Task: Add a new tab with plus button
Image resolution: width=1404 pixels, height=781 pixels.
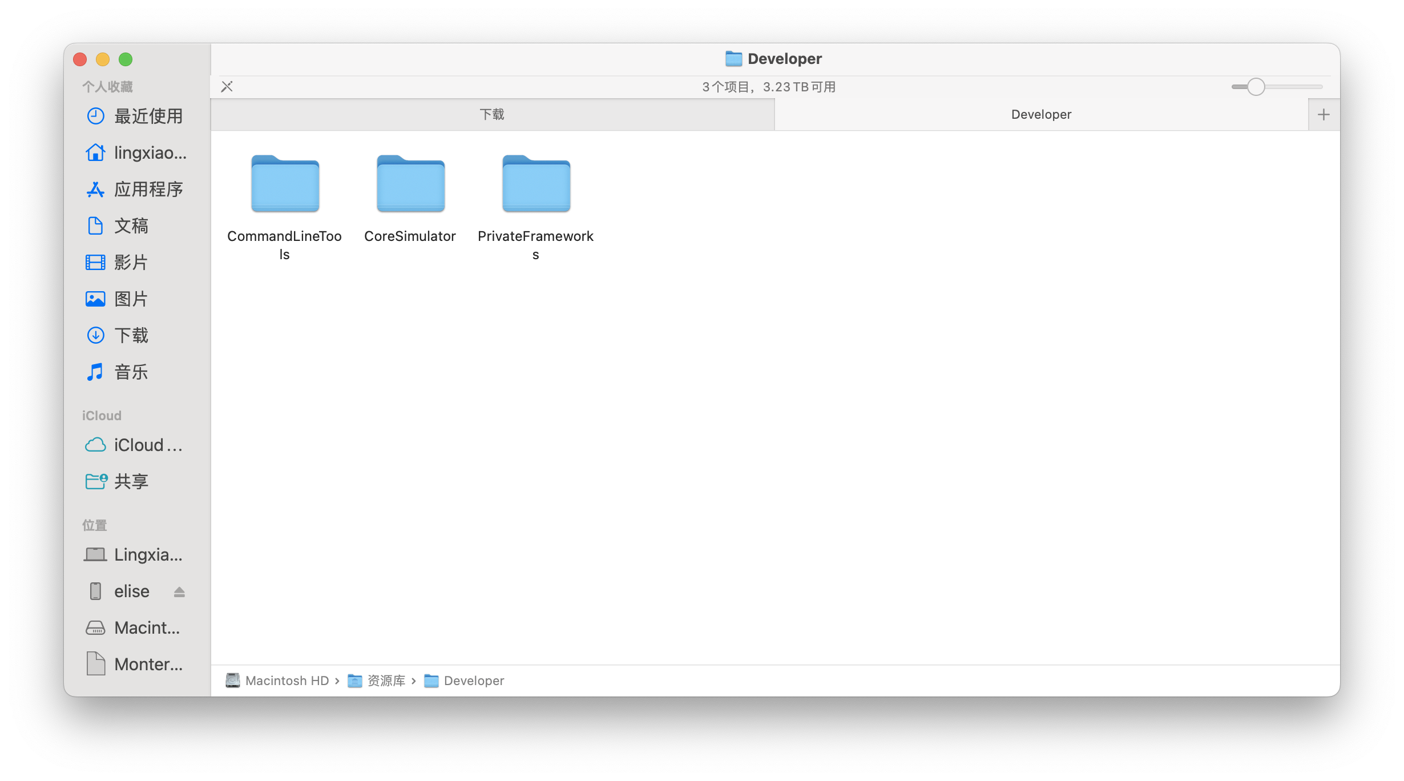Action: coord(1324,114)
